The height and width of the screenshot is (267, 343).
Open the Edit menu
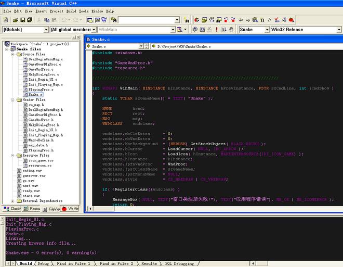pyautogui.click(x=18, y=11)
